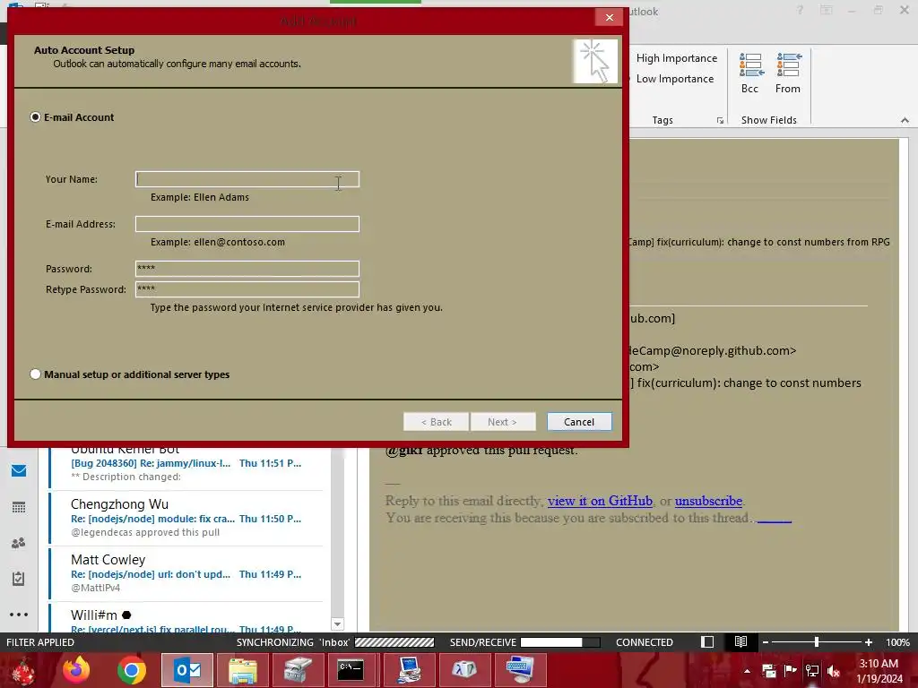Open the Willi#m email message

click(186, 619)
